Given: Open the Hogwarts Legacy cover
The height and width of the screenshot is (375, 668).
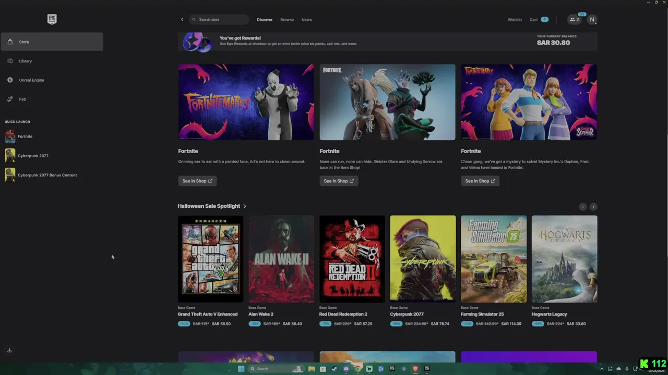Looking at the screenshot, I should click(x=564, y=259).
